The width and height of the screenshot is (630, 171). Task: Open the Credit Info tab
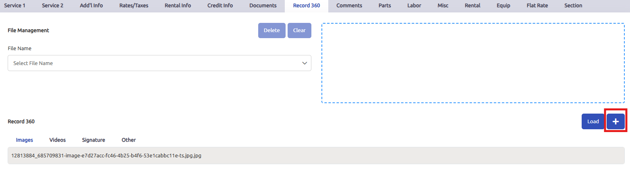(x=220, y=6)
